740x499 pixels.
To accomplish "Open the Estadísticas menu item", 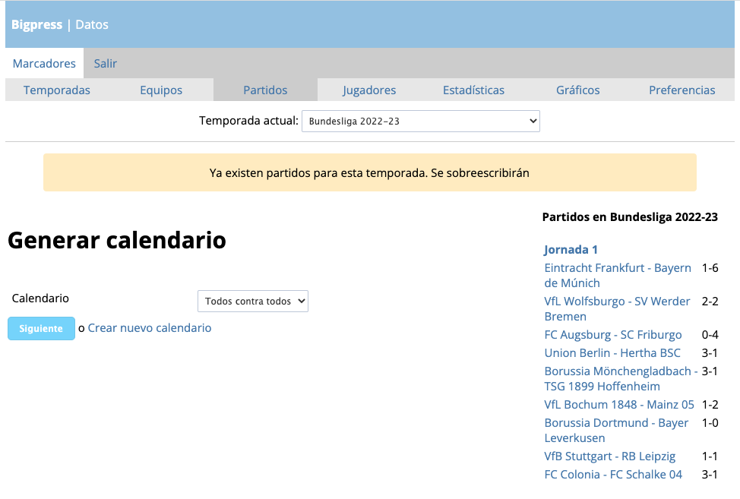I will (473, 90).
